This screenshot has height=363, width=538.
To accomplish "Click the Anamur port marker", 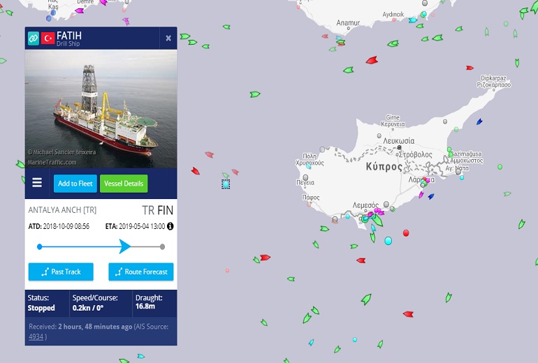I will click(x=348, y=29).
